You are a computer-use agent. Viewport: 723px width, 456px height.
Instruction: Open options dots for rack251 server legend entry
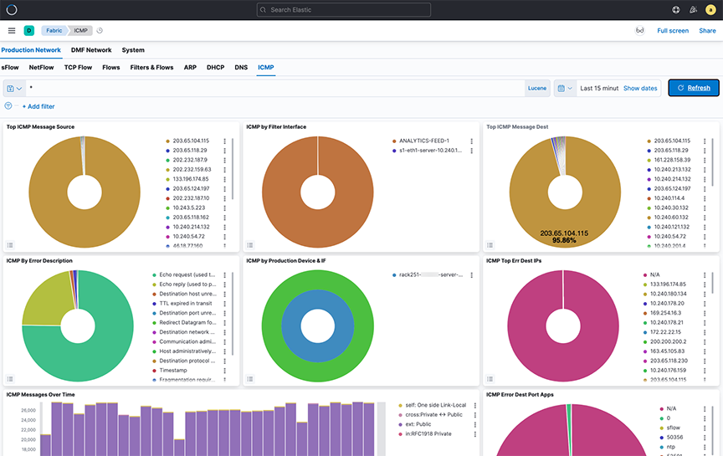point(471,274)
